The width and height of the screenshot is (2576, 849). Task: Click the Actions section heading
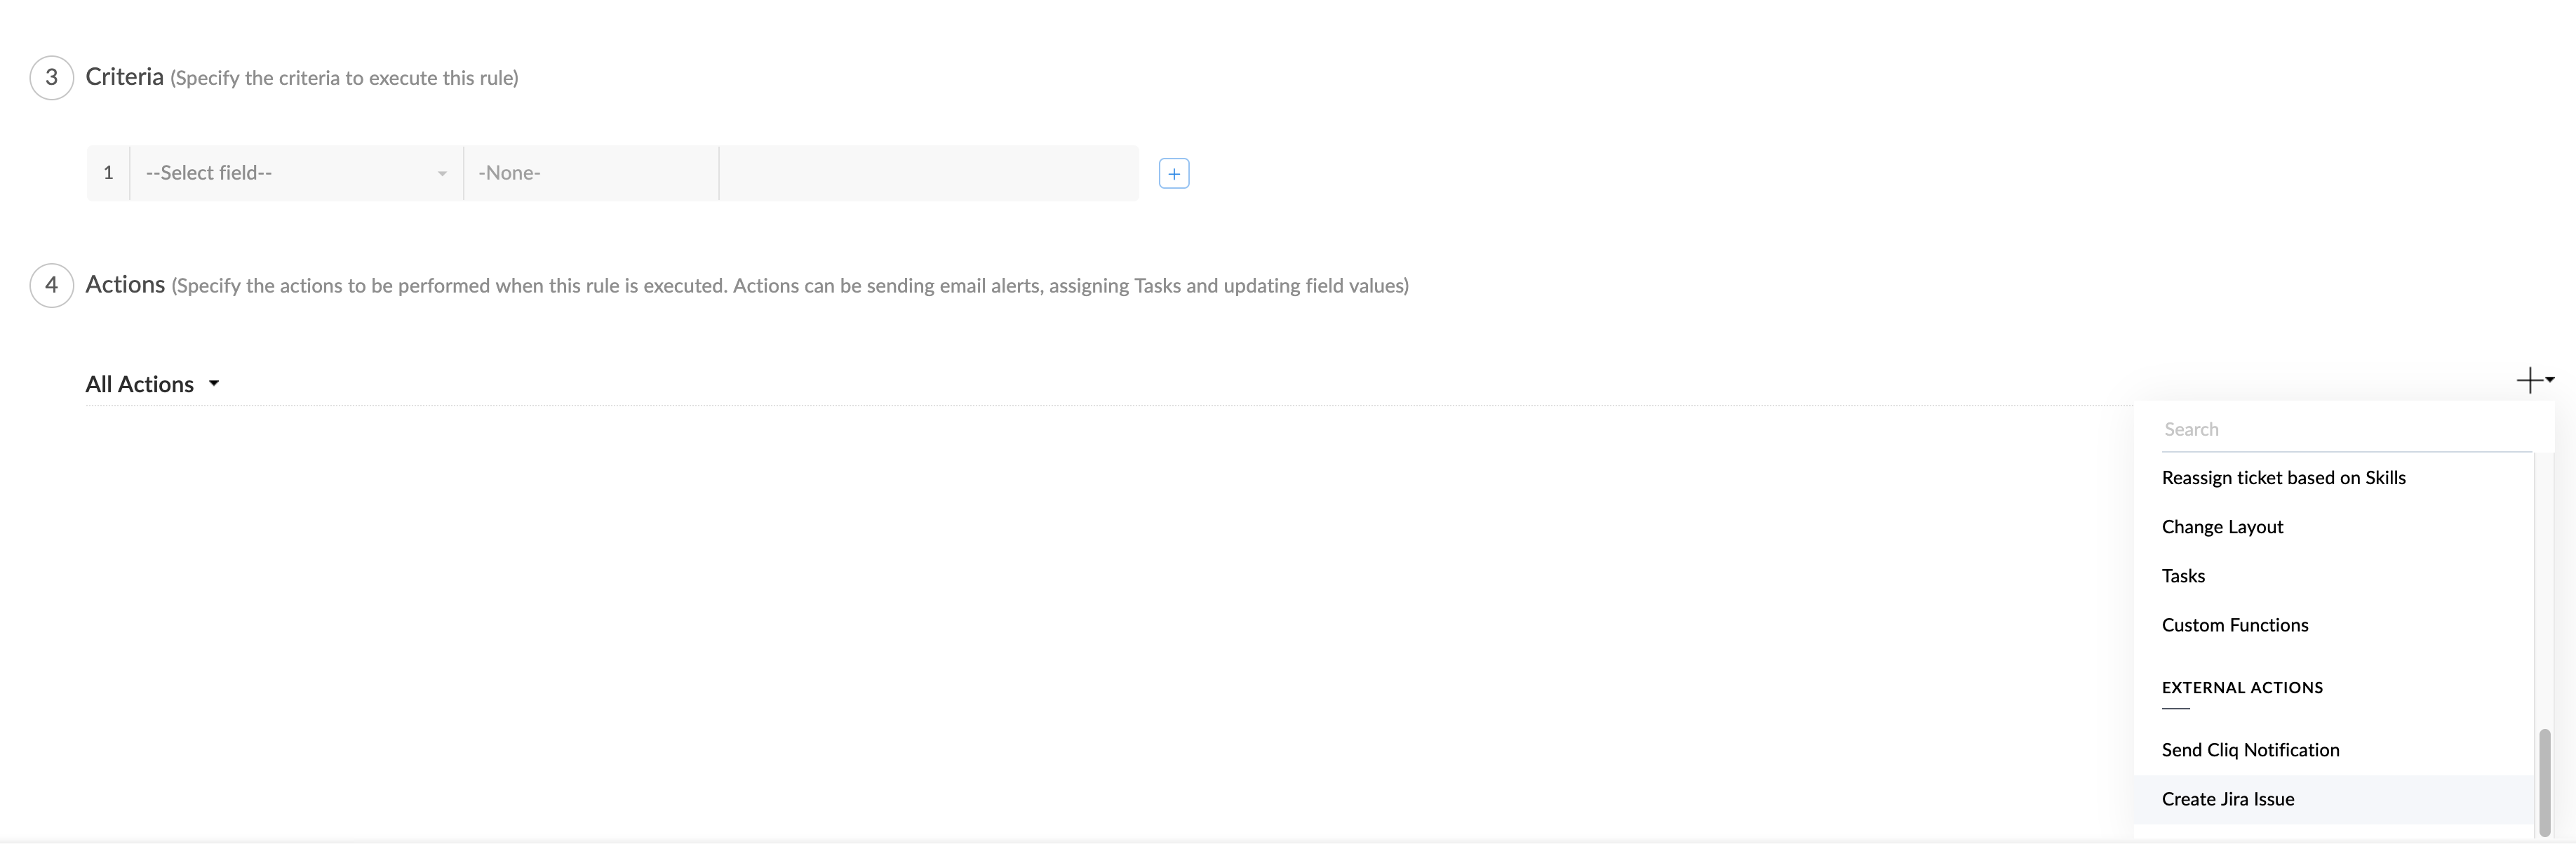click(x=125, y=285)
